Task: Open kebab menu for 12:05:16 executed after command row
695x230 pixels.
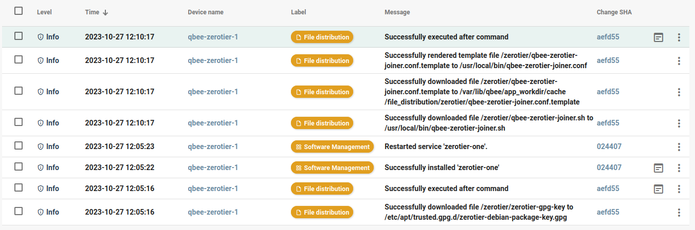Action: coord(679,189)
